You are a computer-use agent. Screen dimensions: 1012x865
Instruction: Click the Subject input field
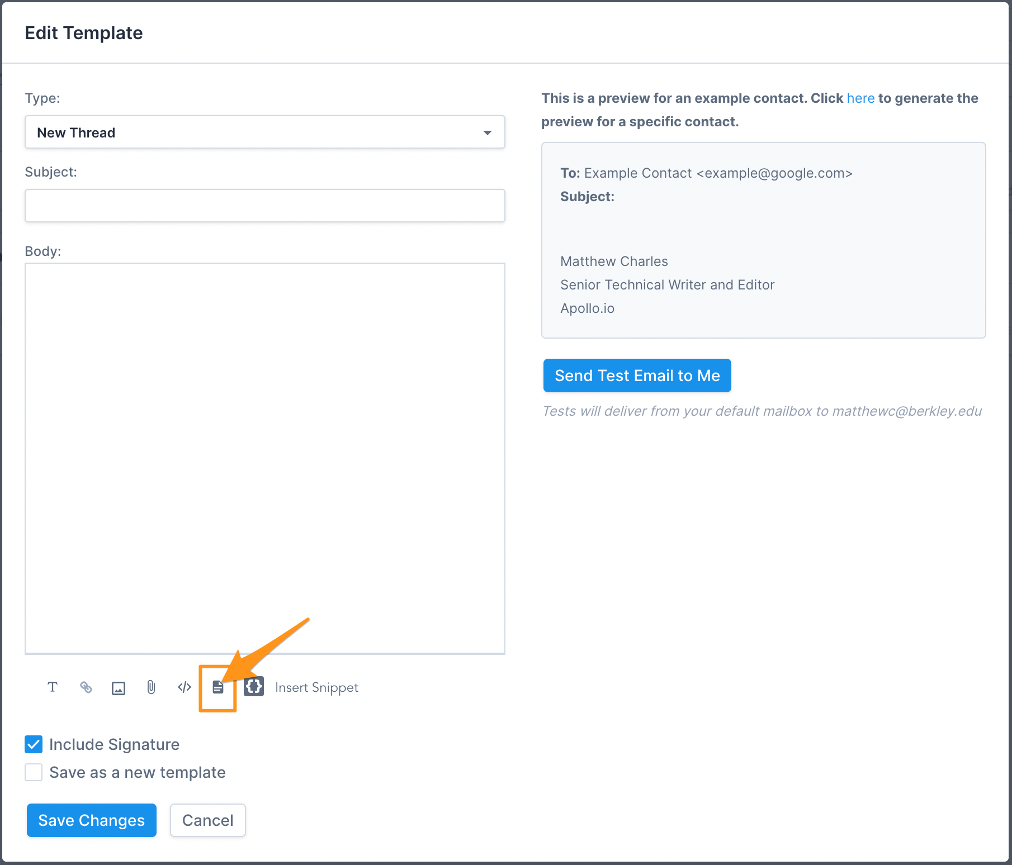tap(265, 206)
